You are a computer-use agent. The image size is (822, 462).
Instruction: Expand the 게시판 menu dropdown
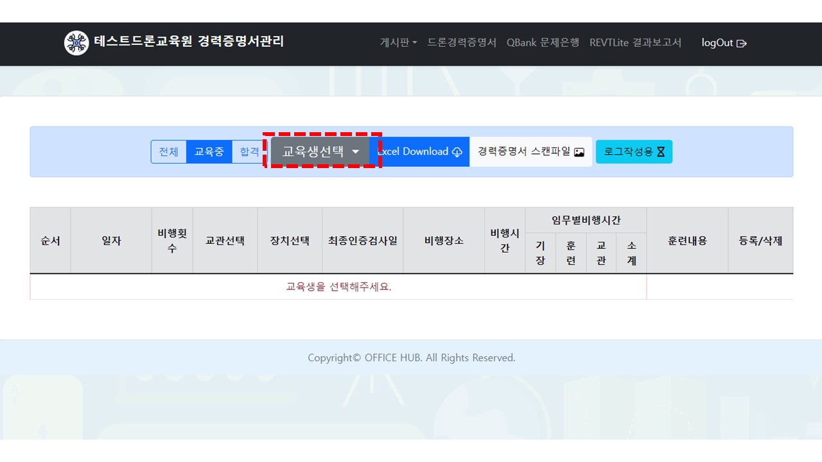(x=398, y=42)
